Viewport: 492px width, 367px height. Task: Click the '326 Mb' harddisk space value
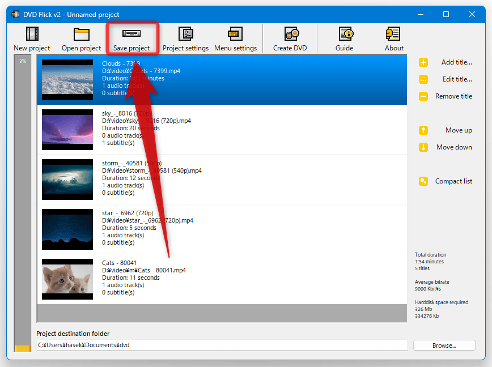423,309
